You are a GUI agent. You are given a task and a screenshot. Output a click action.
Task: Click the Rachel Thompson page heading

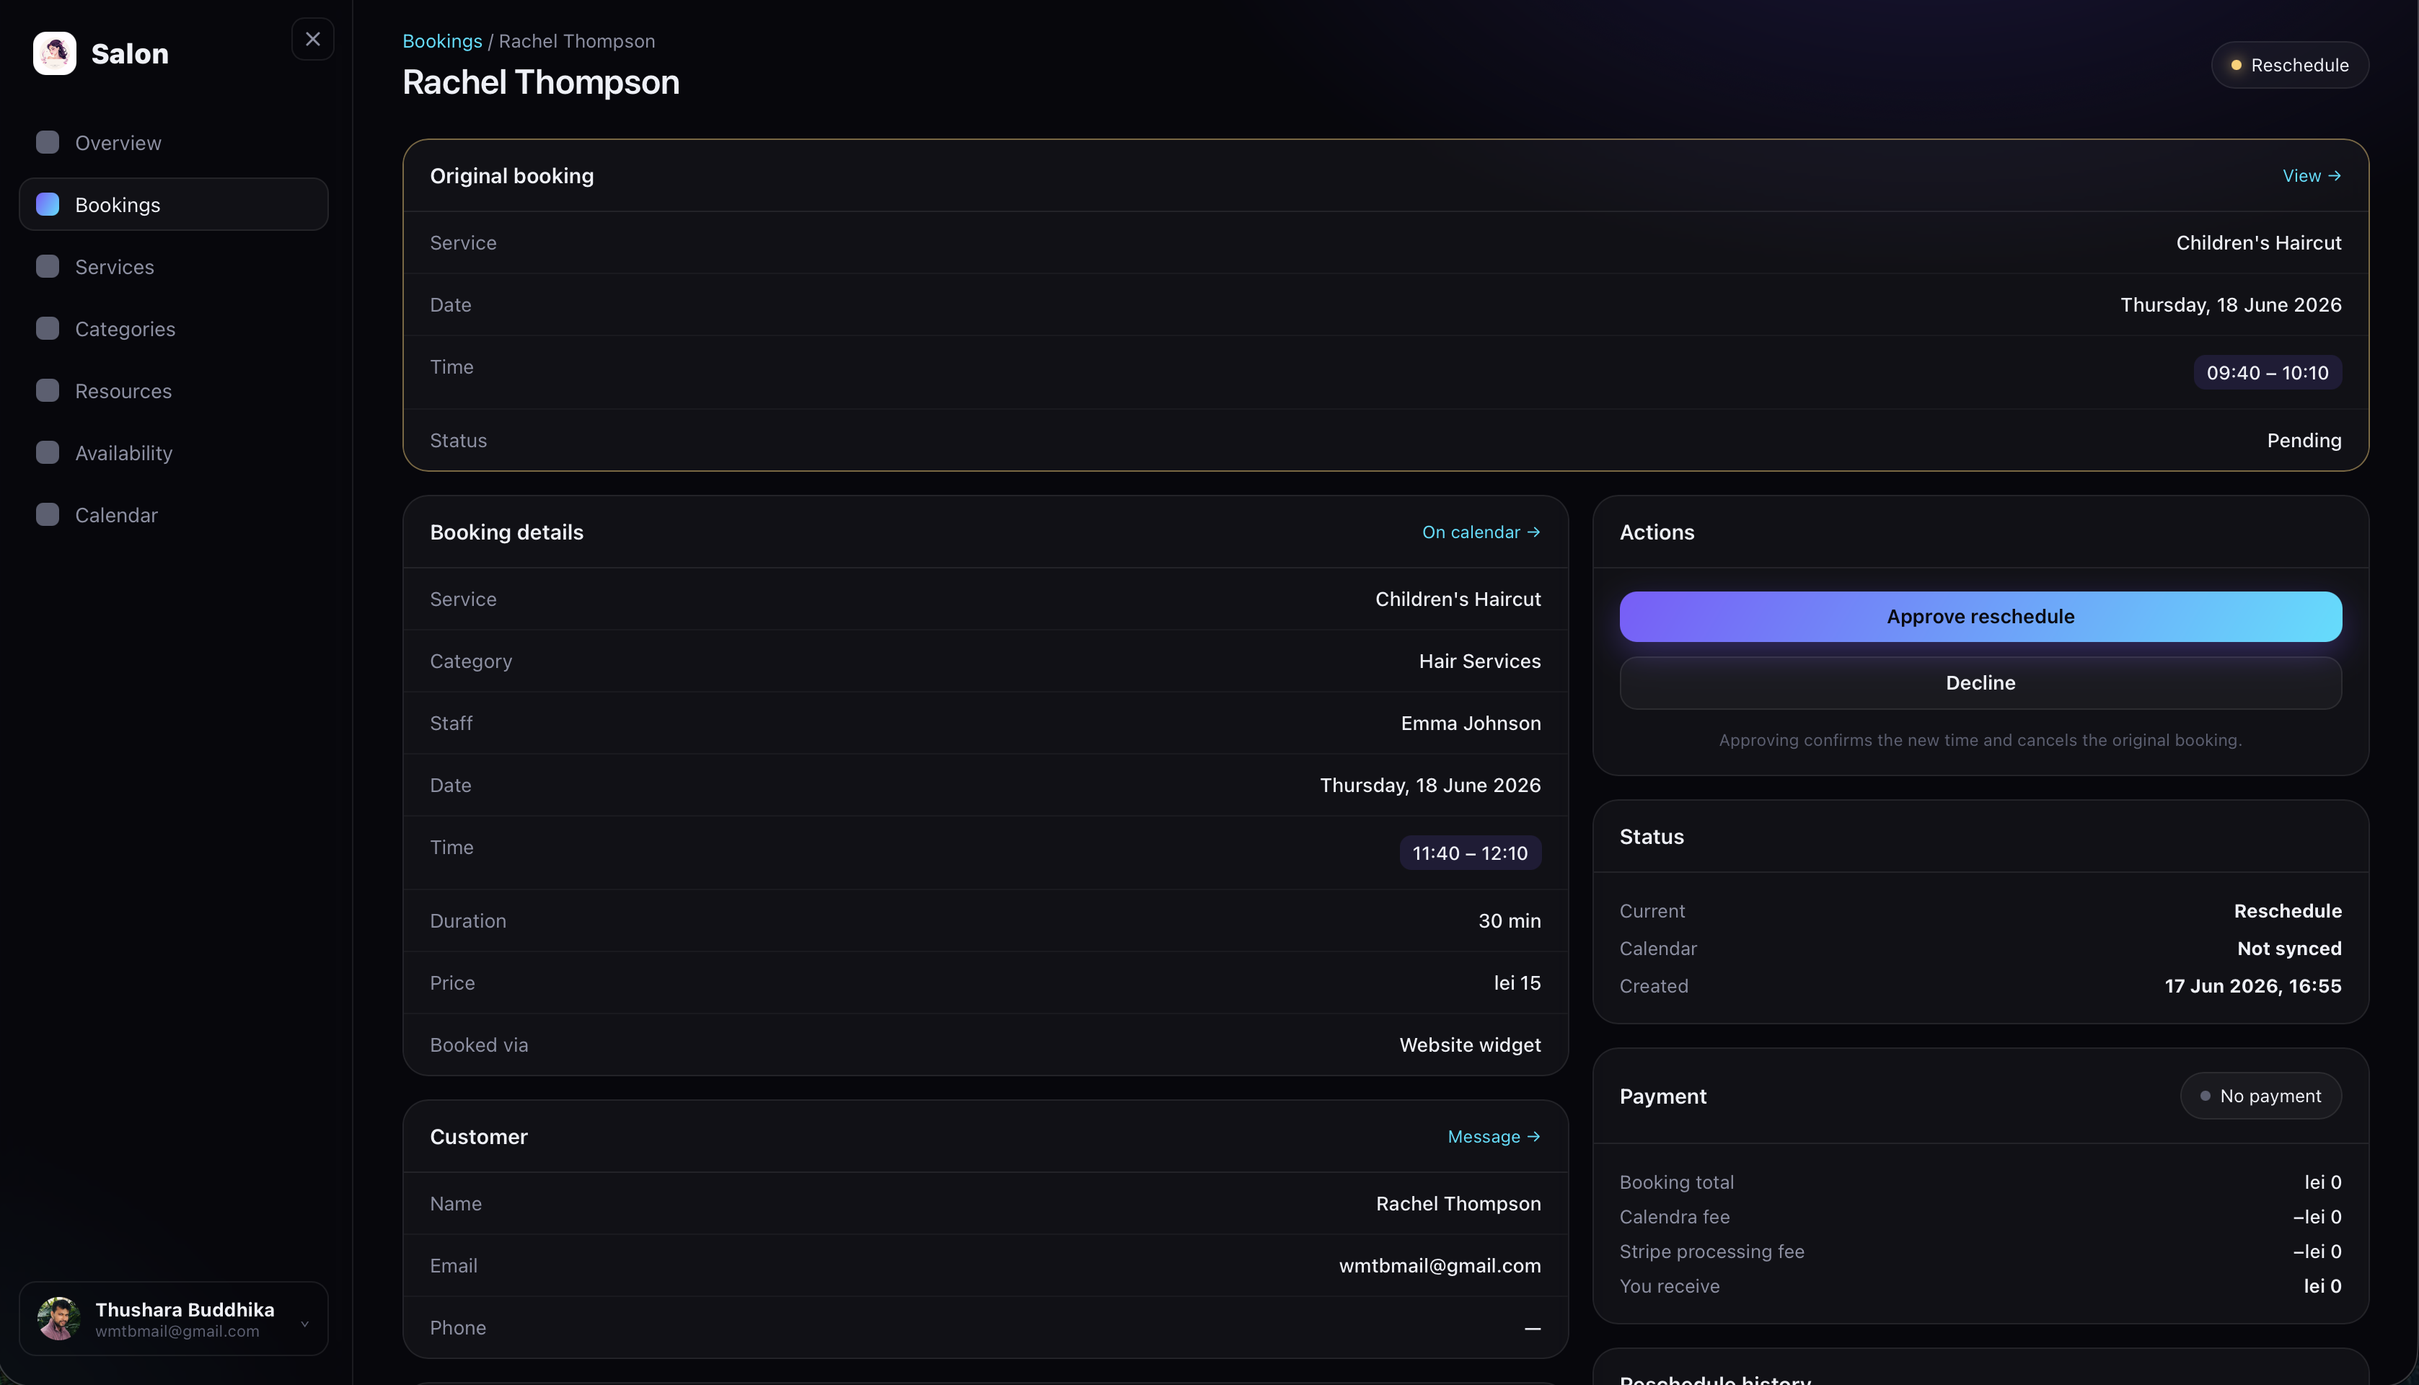(x=541, y=82)
